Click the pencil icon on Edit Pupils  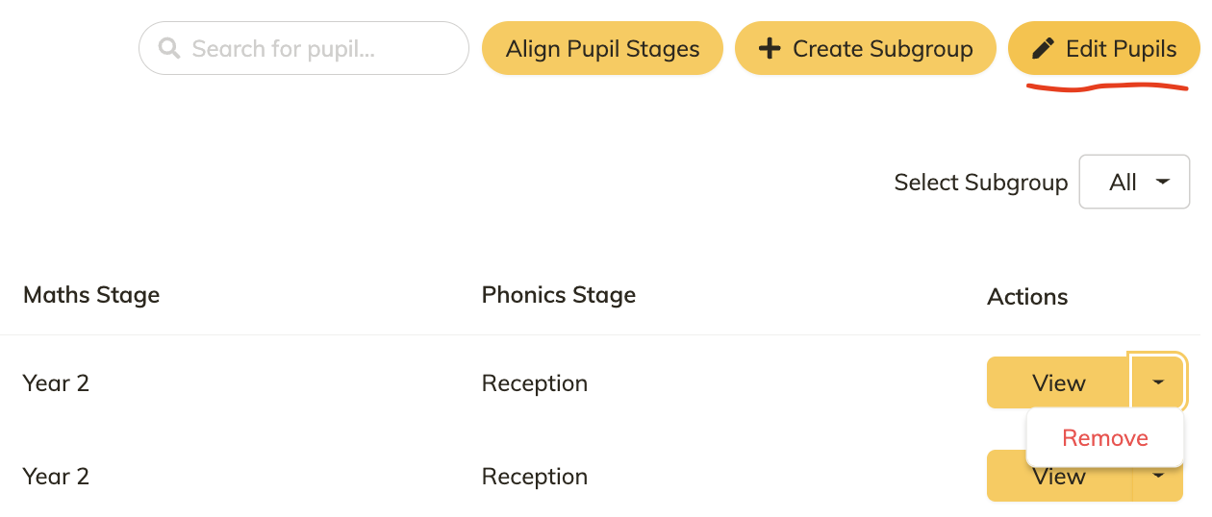pos(1043,48)
